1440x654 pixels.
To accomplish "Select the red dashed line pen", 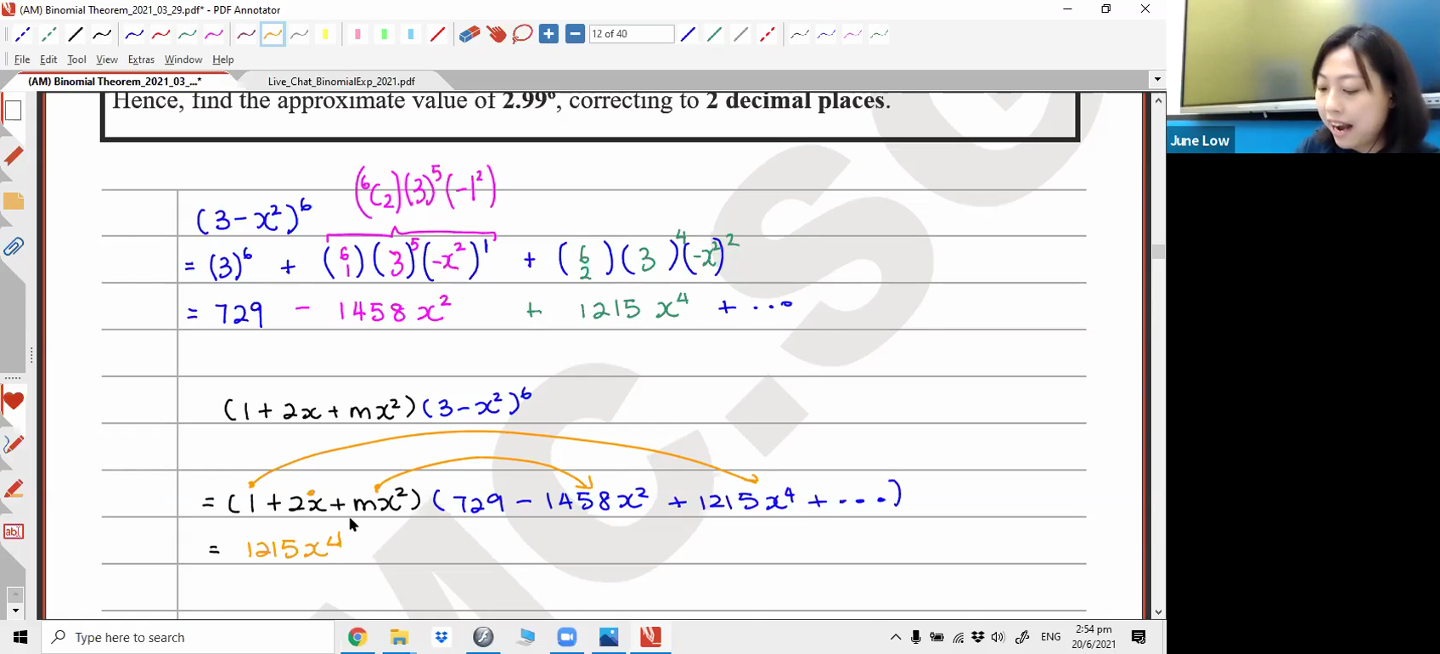I will pyautogui.click(x=768, y=35).
